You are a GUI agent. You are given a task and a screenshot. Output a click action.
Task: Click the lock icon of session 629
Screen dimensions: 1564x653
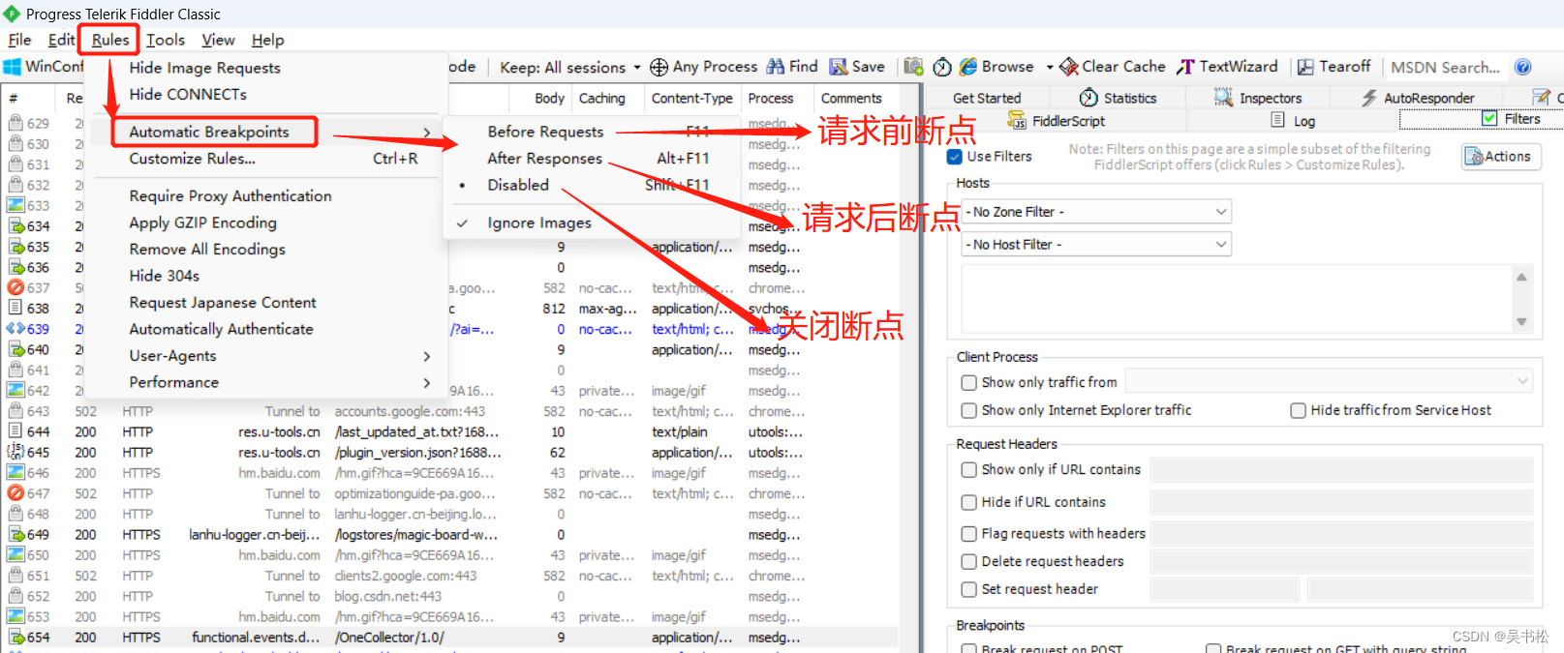pos(15,123)
